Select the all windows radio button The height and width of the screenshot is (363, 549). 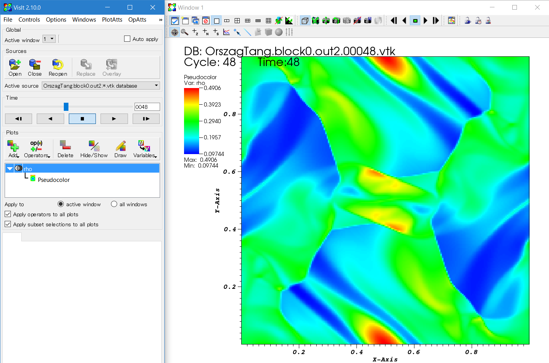[114, 204]
